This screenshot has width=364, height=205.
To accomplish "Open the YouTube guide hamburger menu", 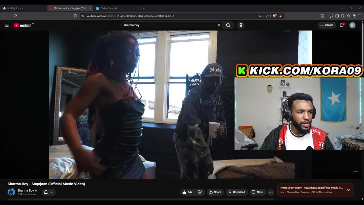I will [x=7, y=25].
